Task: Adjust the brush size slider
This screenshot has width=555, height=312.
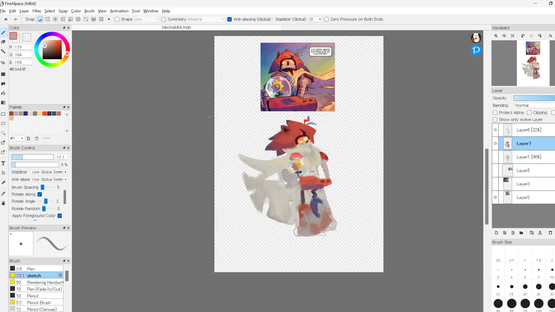Action: coord(32,157)
